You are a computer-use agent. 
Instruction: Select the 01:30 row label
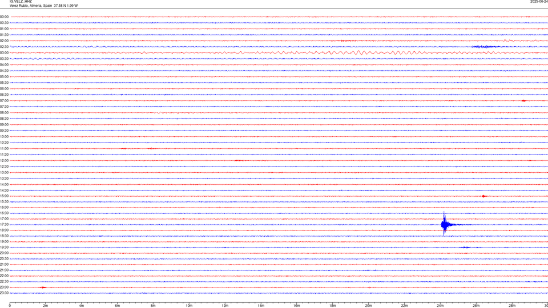4,35
